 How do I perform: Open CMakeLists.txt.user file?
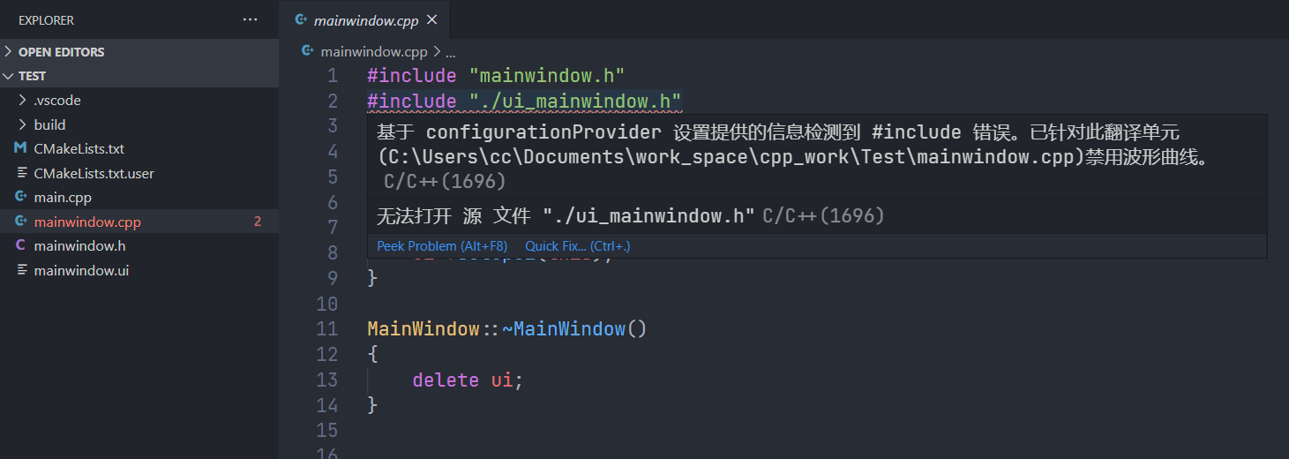click(139, 173)
